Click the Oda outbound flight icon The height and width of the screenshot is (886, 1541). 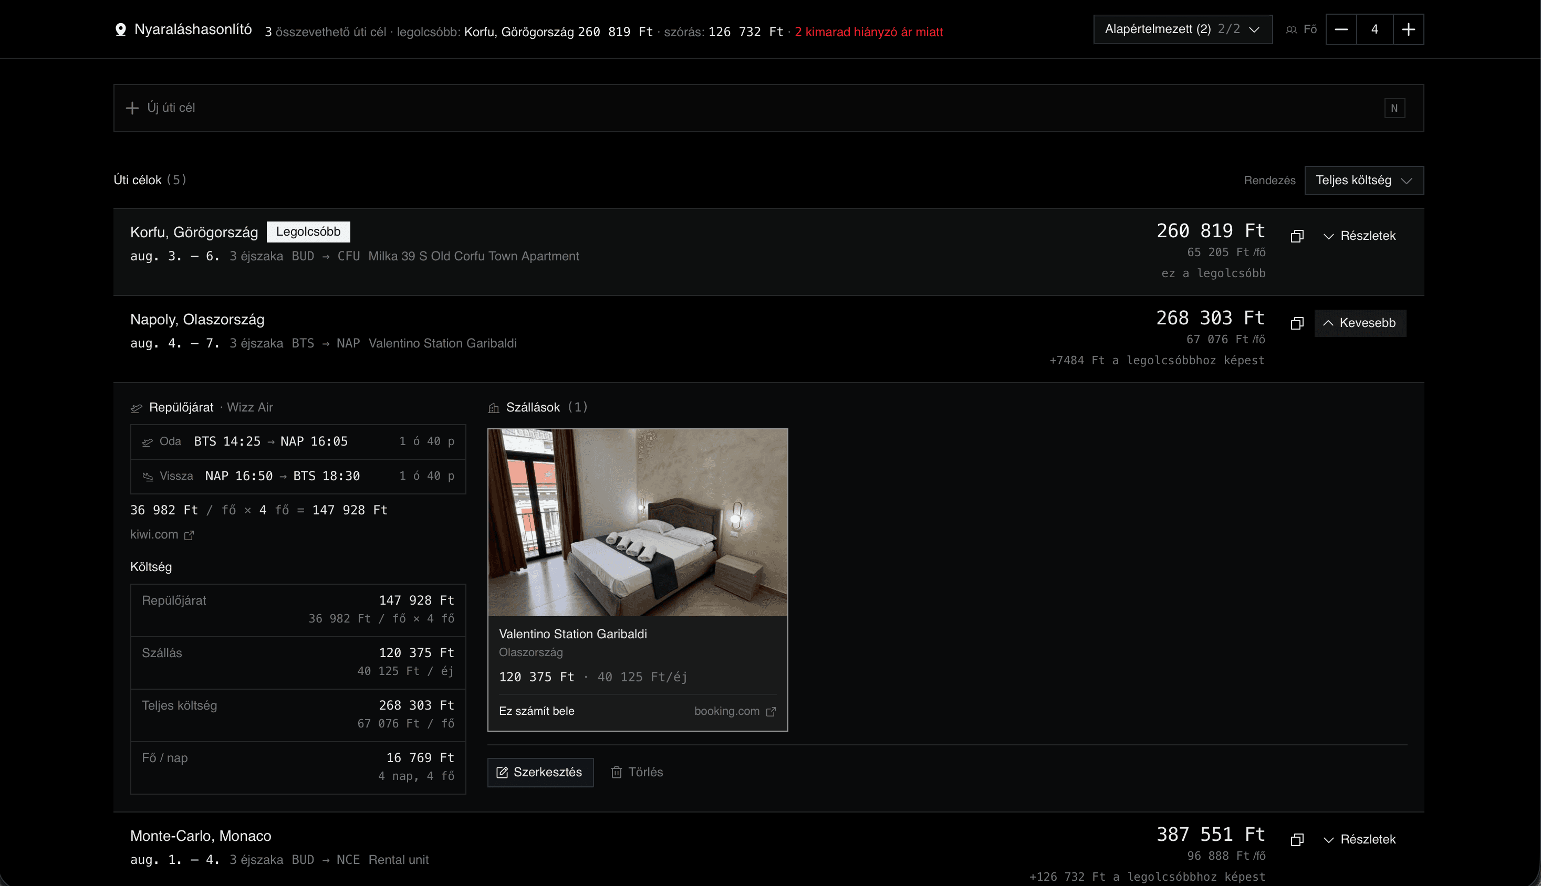tap(148, 442)
